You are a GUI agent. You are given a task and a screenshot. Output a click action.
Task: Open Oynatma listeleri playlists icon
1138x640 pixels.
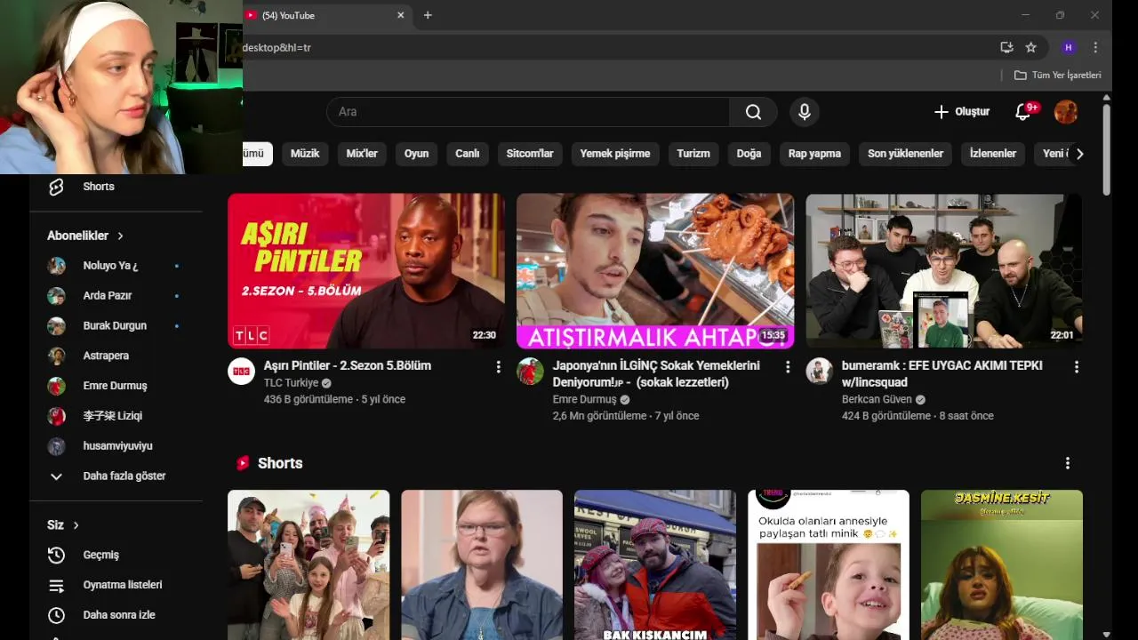(x=56, y=585)
